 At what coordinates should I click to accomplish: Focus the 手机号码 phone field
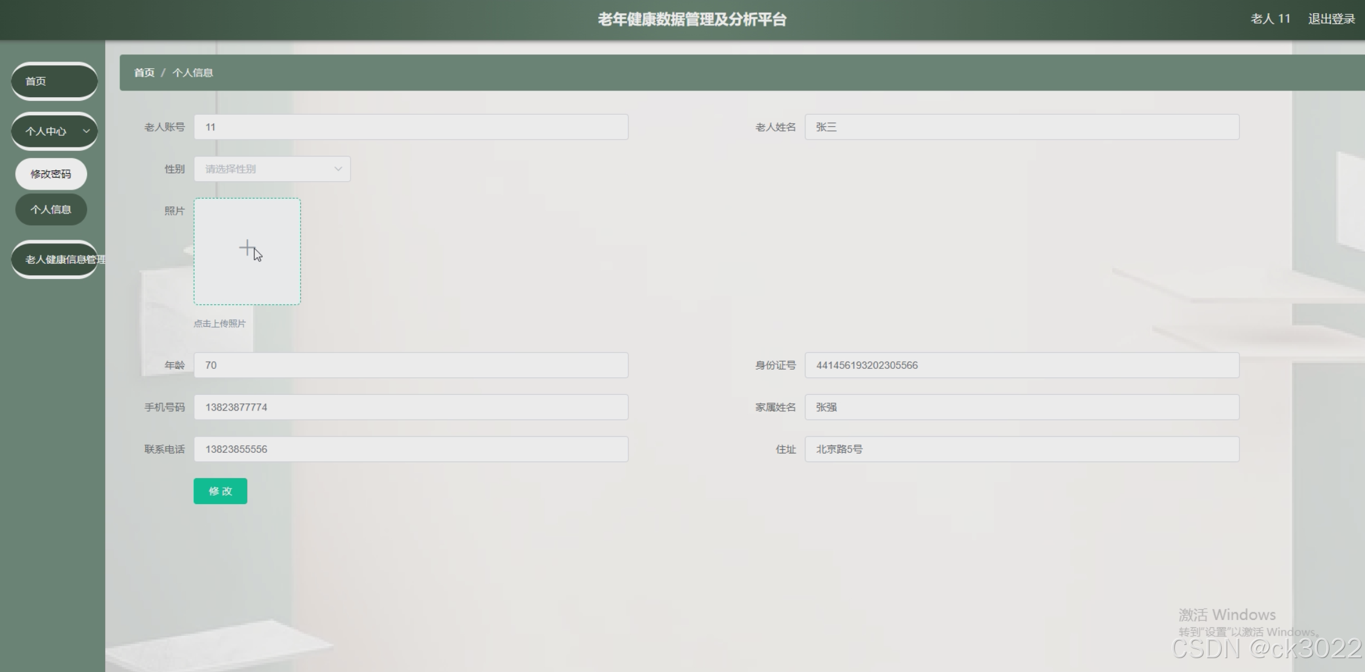click(411, 408)
